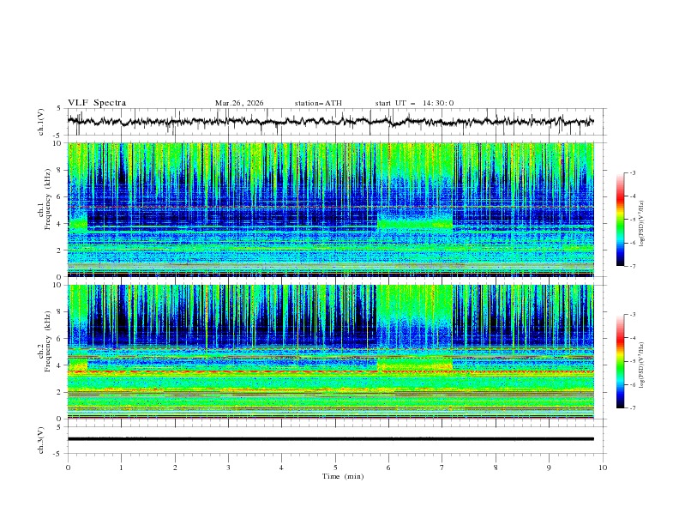Click the ch.1 colorbar 'log(PSD)(V²/Hz)' label
Screen dimensions: 679x525
tap(642, 224)
